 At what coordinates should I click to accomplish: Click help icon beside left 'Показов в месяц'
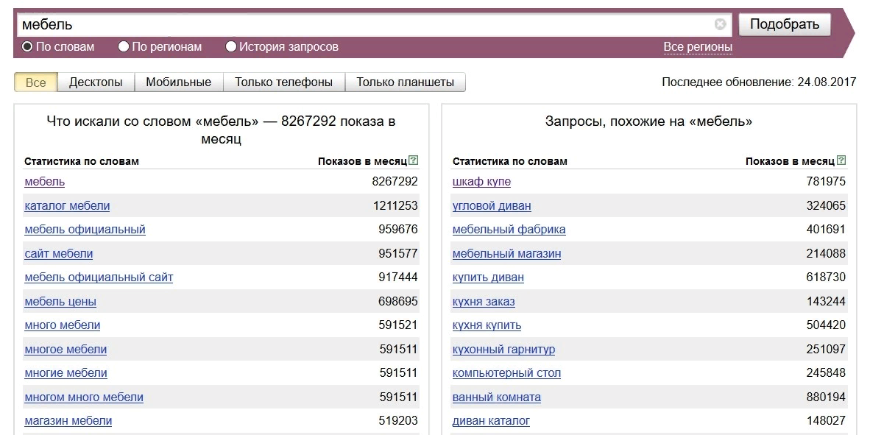click(414, 160)
